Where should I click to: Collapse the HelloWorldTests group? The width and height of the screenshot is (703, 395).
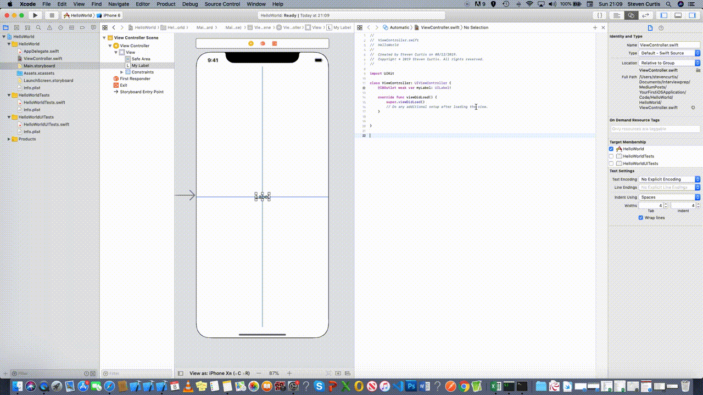pos(9,95)
